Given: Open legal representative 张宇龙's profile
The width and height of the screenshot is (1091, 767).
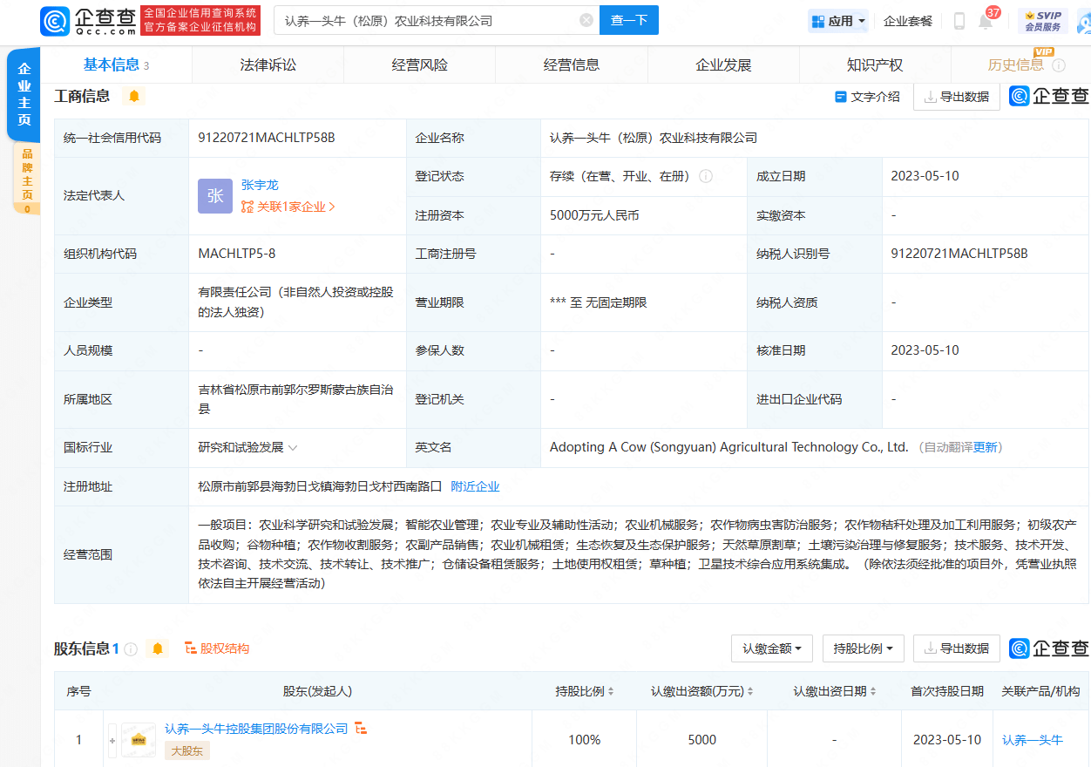Looking at the screenshot, I should click(260, 185).
